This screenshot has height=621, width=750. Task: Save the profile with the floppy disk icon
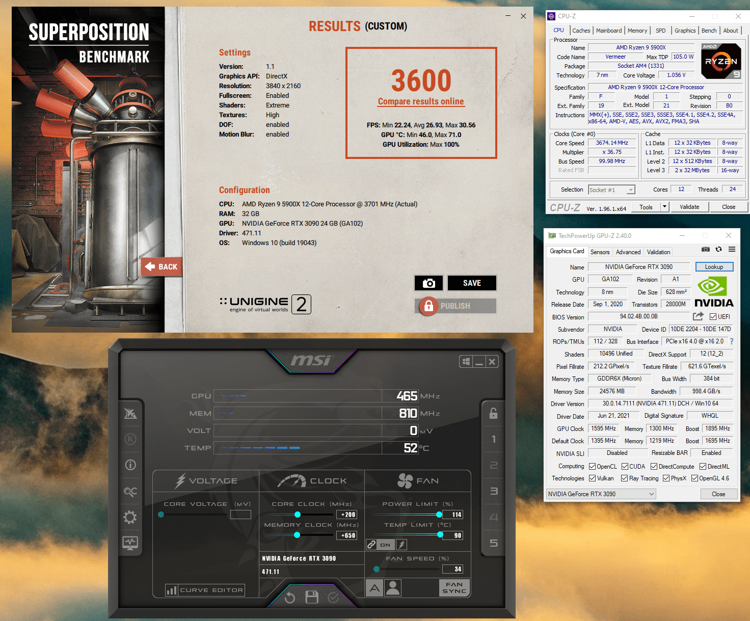312,597
